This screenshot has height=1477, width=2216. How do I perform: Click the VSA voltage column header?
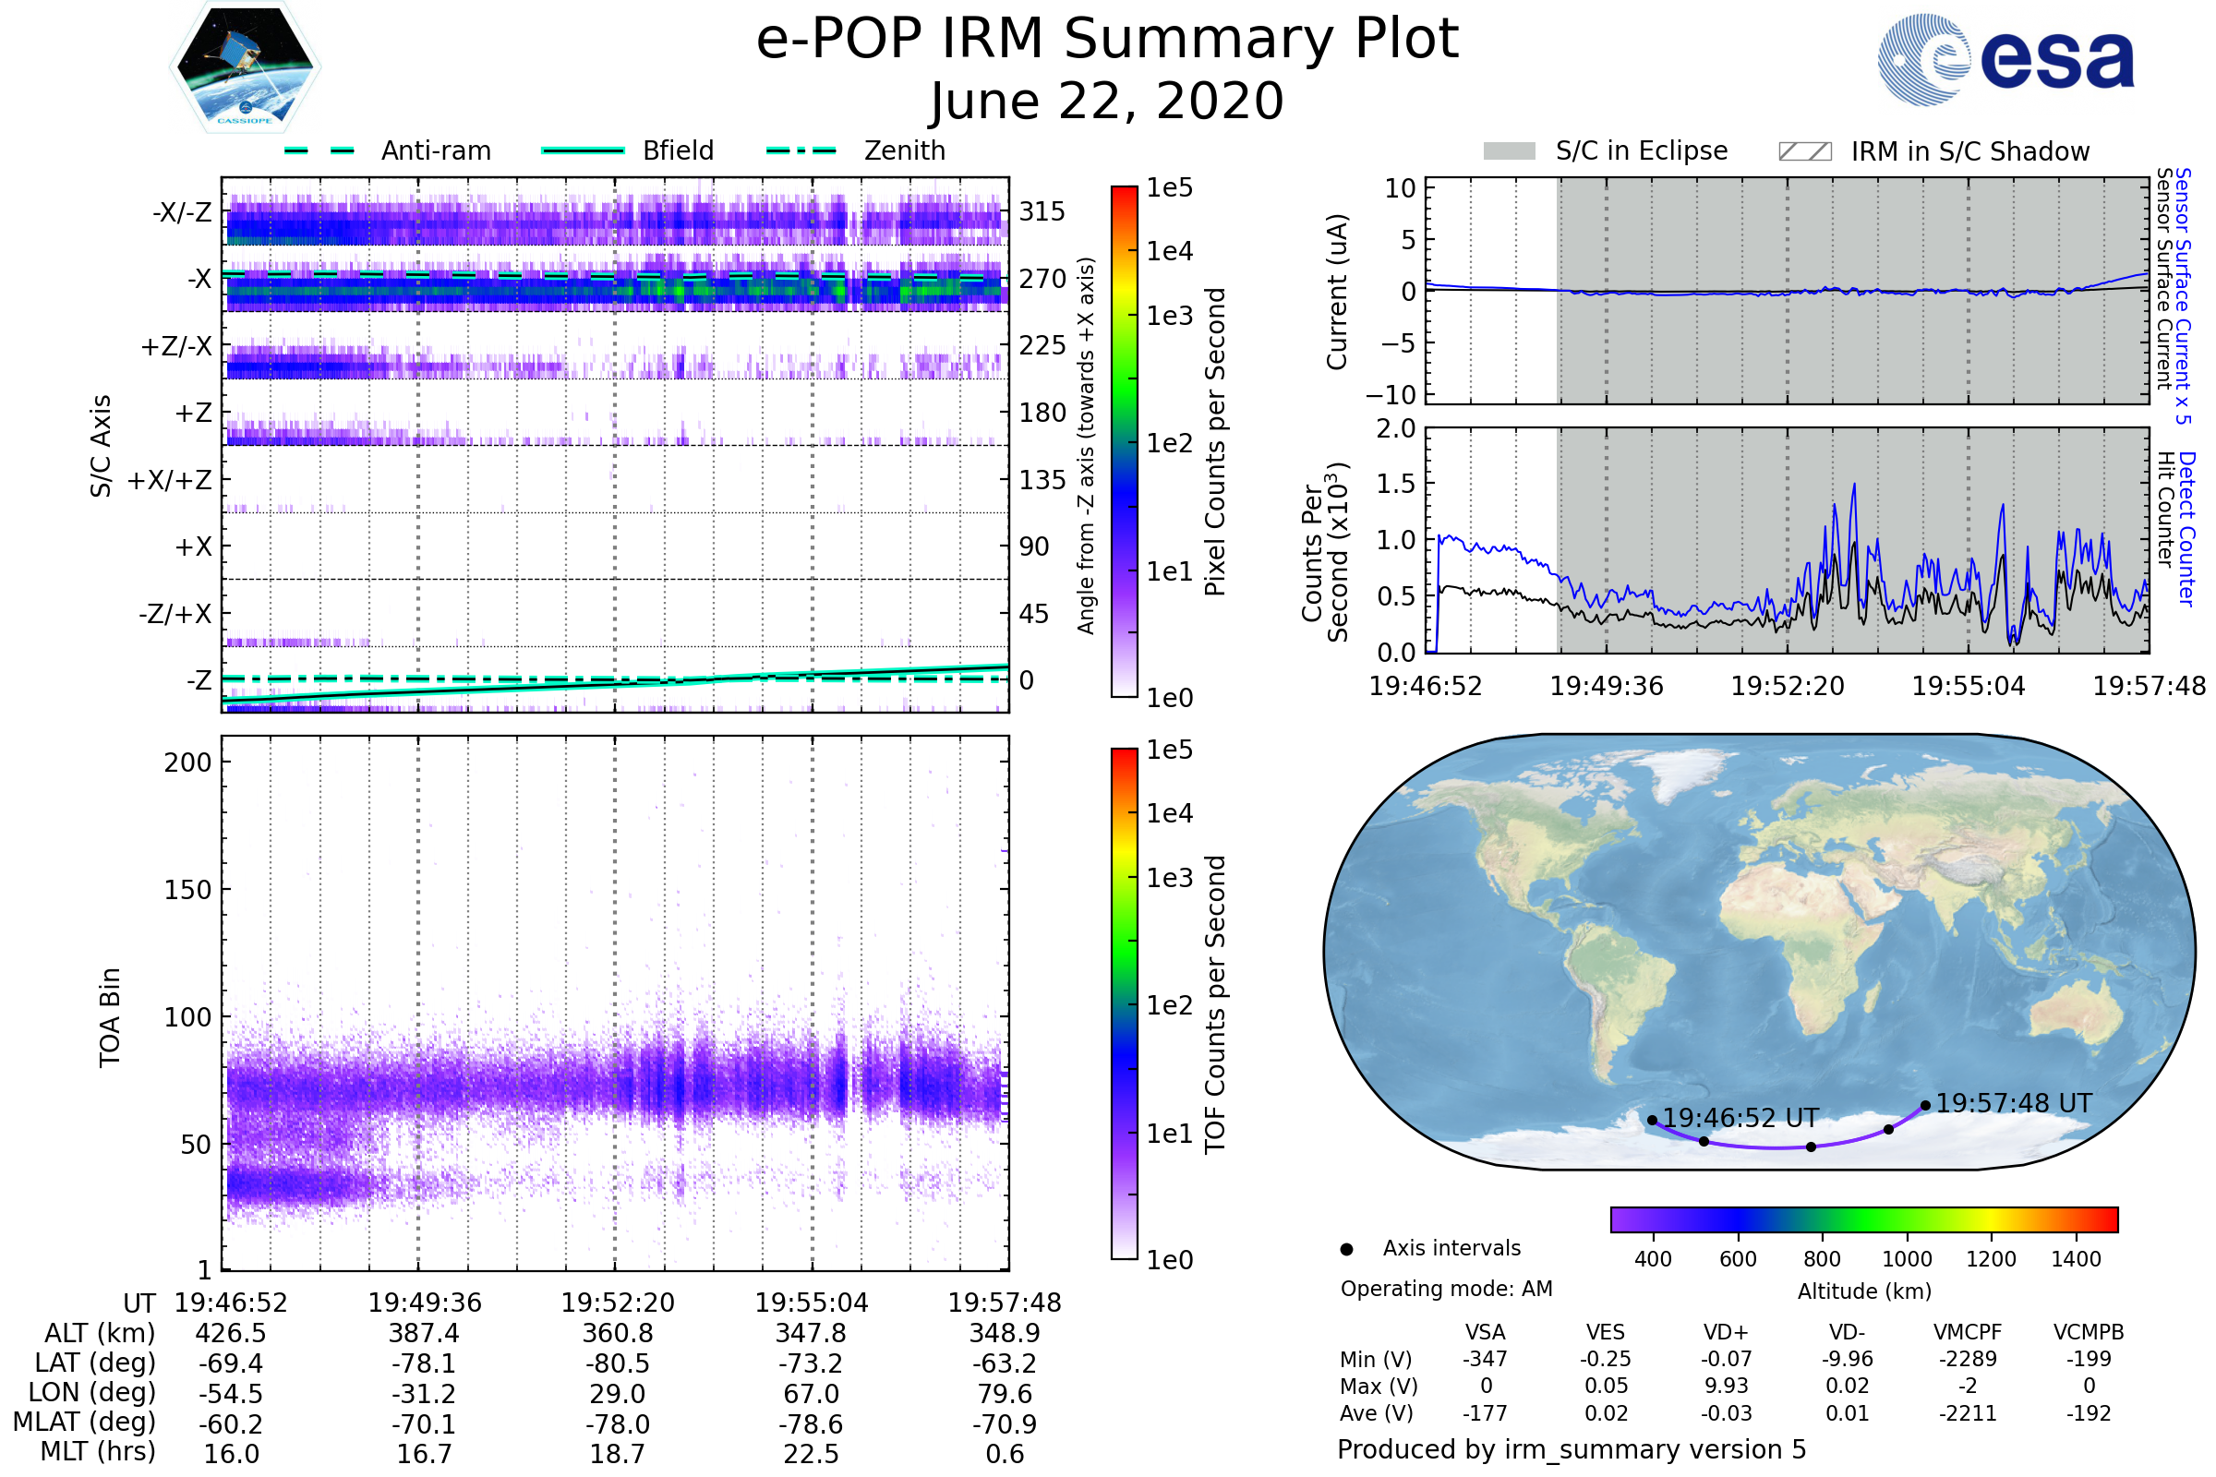click(1485, 1333)
